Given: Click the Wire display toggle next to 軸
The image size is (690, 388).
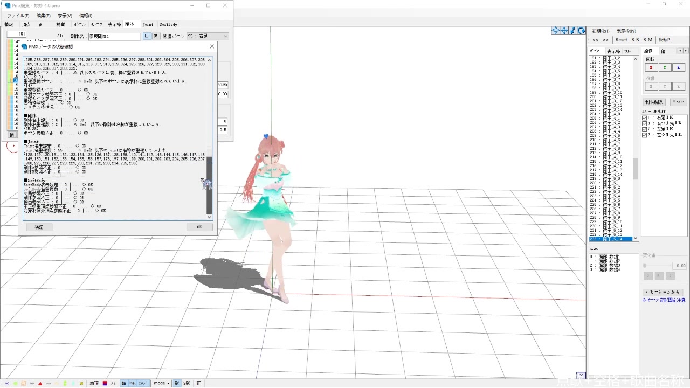Looking at the screenshot, I should (133, 383).
